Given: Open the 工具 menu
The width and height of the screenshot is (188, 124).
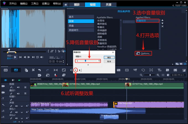Looking at the screenshot, I should (x=35, y=4).
